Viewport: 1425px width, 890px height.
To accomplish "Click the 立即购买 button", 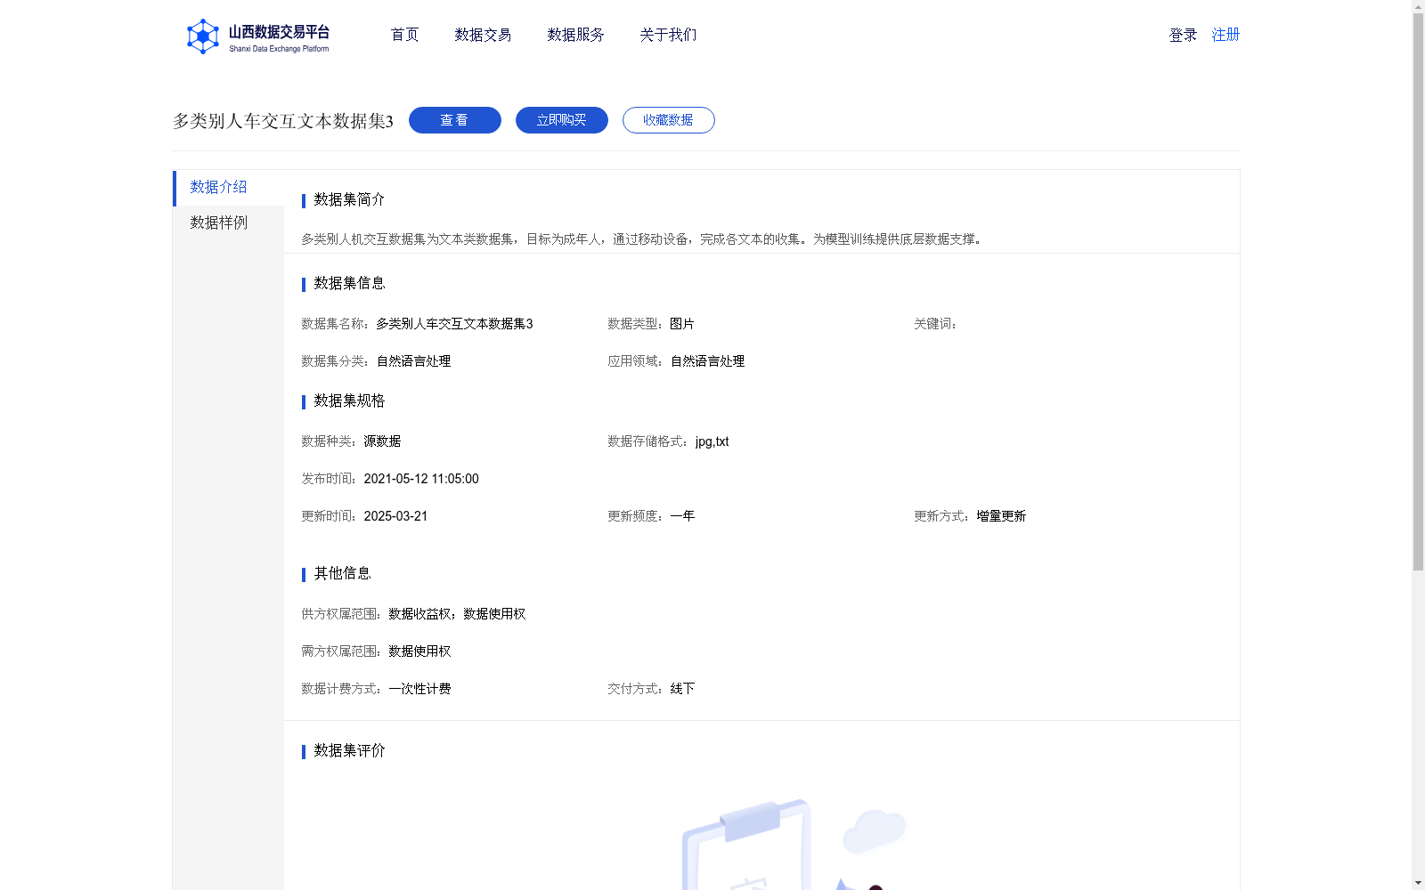I will click(x=562, y=120).
